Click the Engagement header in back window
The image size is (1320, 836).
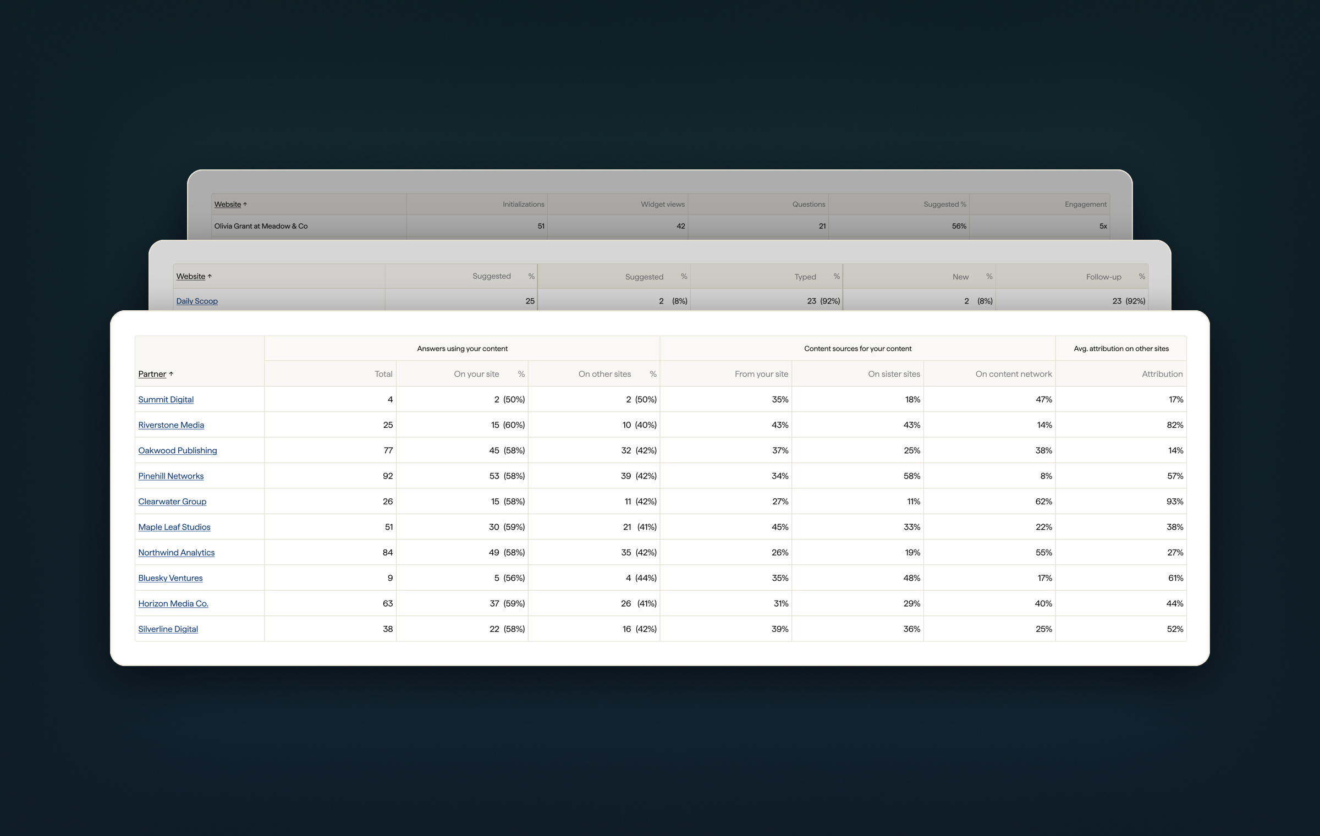point(1085,204)
